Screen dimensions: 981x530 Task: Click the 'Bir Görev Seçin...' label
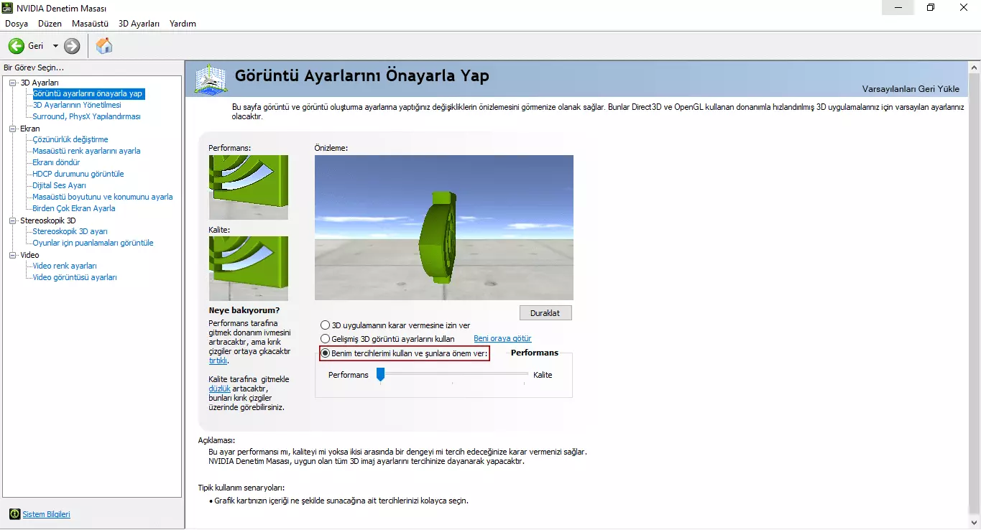pos(34,68)
